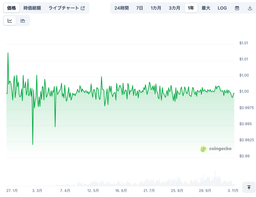Switch to the candlestick chart icon
Image resolution: width=256 pixels, height=197 pixels.
[x=23, y=20]
